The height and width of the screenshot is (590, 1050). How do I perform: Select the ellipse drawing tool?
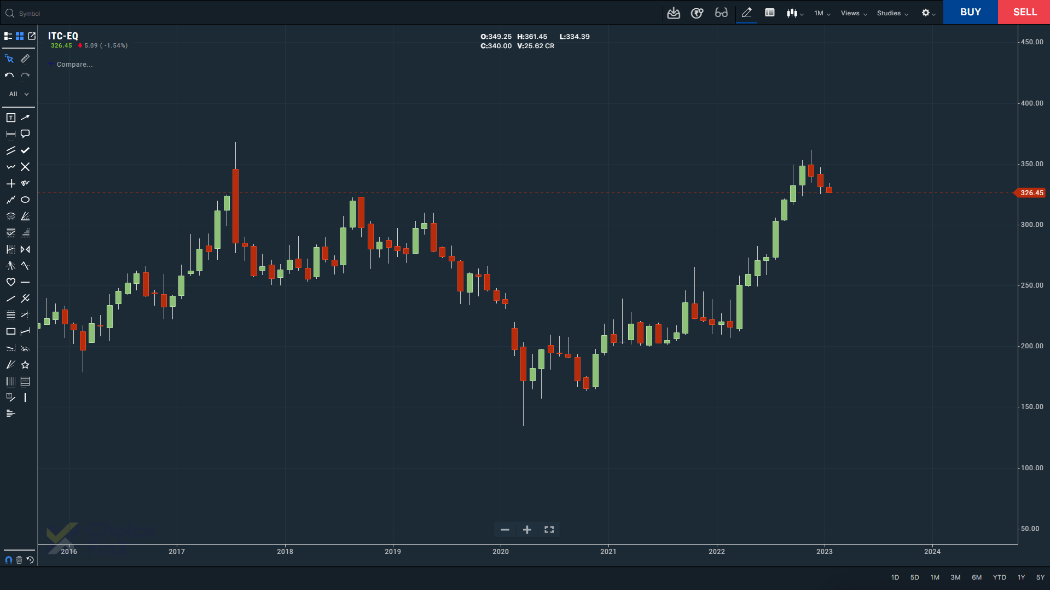click(25, 200)
